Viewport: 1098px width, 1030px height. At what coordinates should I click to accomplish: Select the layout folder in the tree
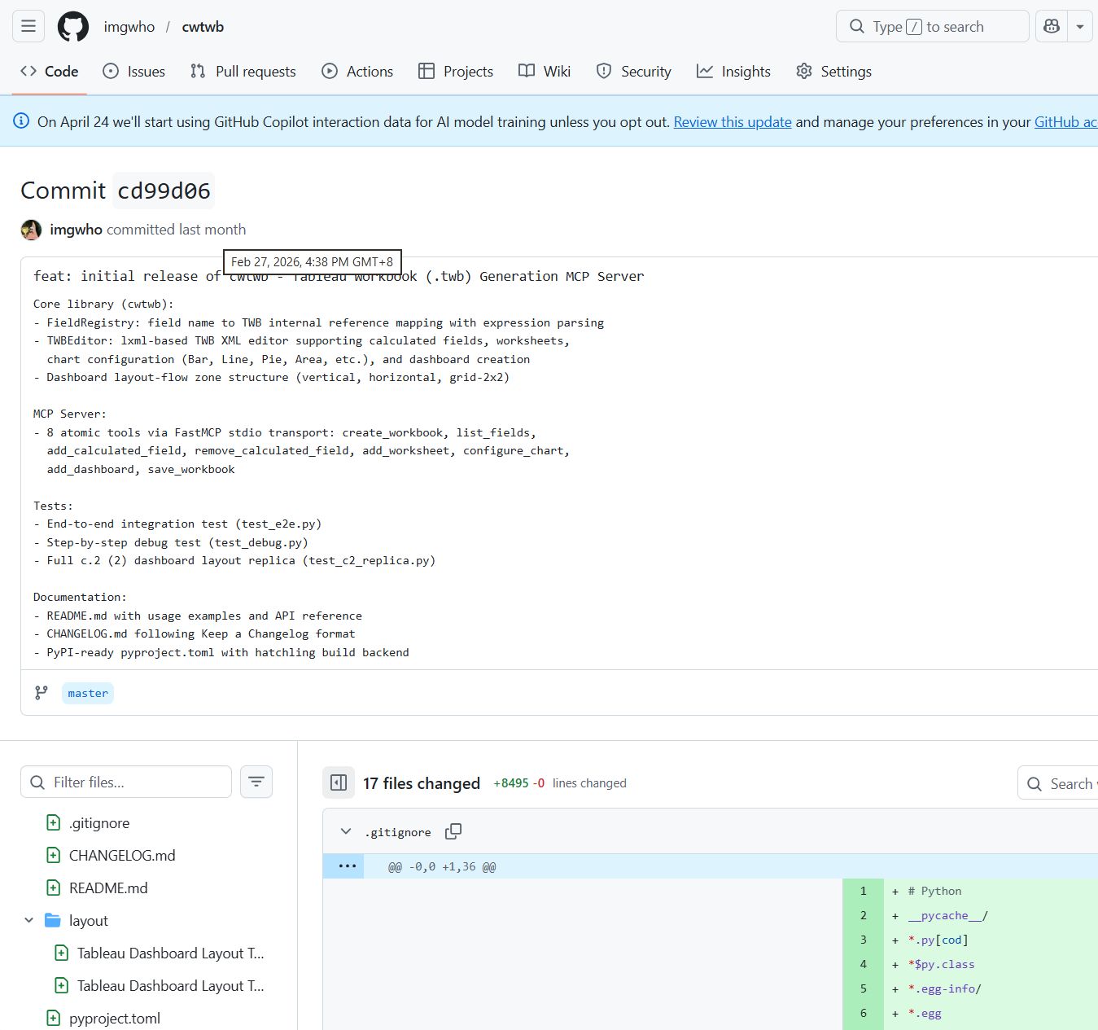click(89, 921)
